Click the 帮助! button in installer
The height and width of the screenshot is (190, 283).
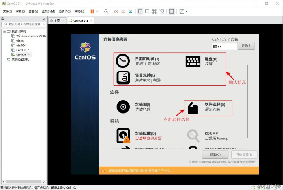click(246, 46)
